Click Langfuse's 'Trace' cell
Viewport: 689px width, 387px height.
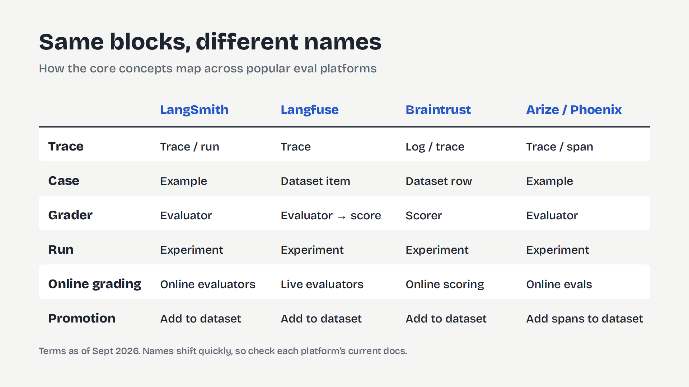click(296, 147)
